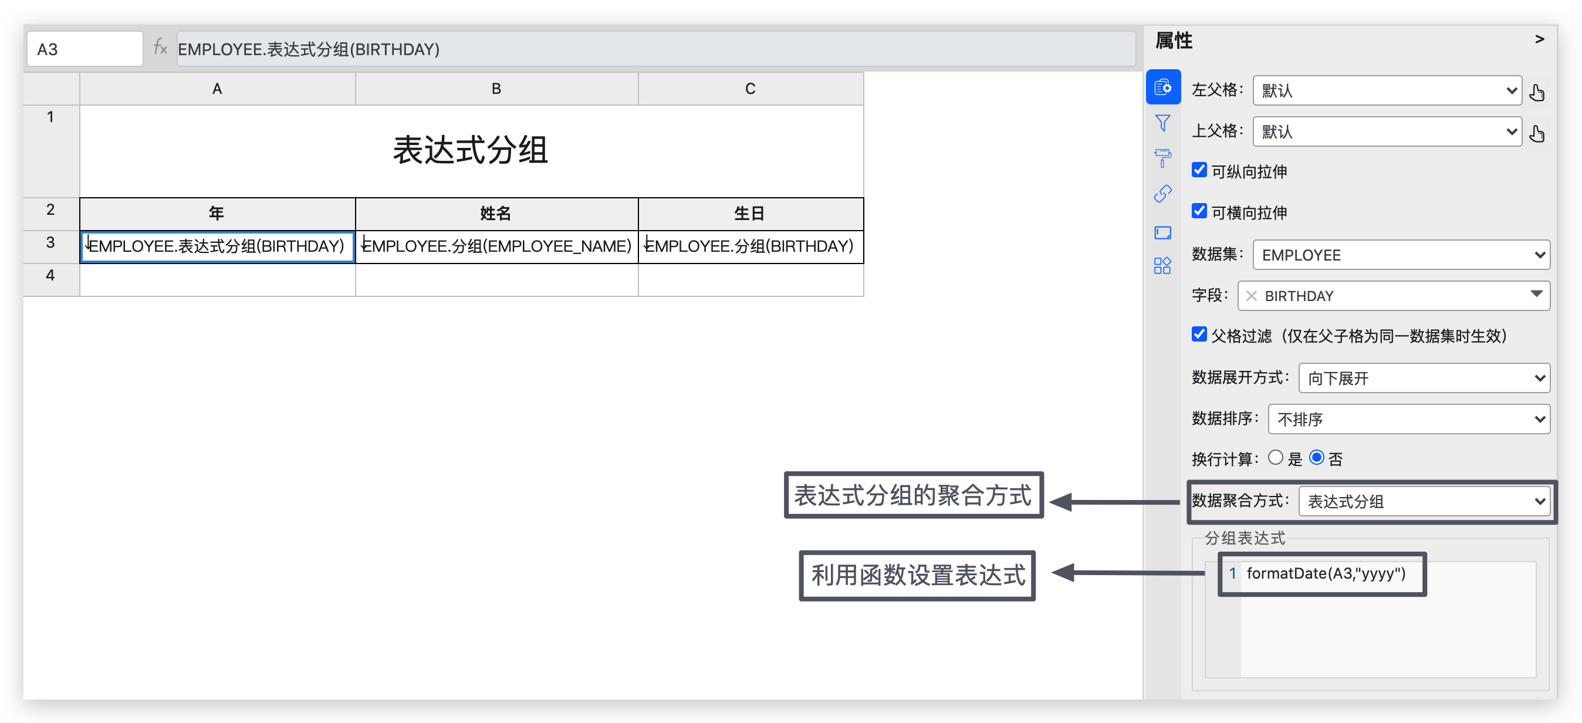
Task: Open the hyperlink chain icon in sidebar
Action: coord(1162,194)
